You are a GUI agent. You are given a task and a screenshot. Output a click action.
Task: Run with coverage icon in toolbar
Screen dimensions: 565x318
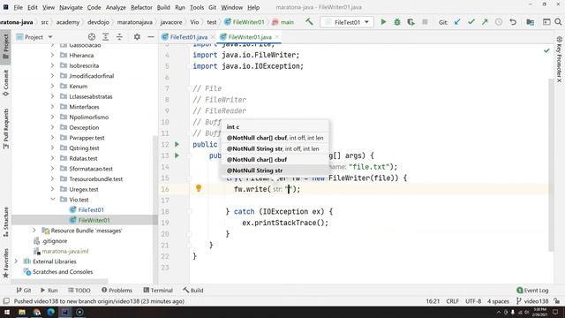[x=411, y=22]
